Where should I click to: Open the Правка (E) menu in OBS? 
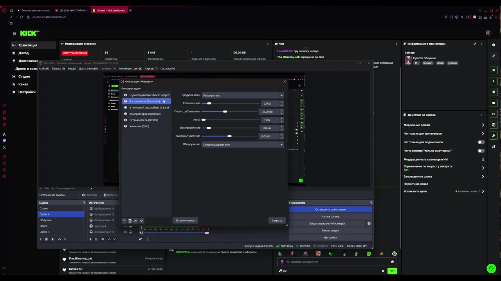tap(58, 68)
